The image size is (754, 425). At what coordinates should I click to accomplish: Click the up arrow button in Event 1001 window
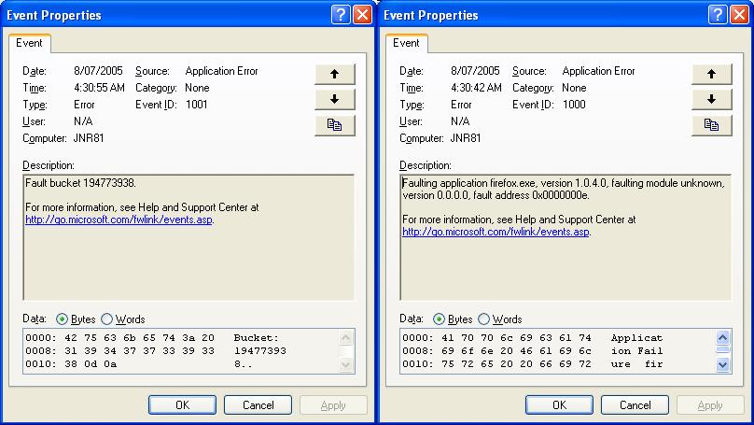coord(335,74)
